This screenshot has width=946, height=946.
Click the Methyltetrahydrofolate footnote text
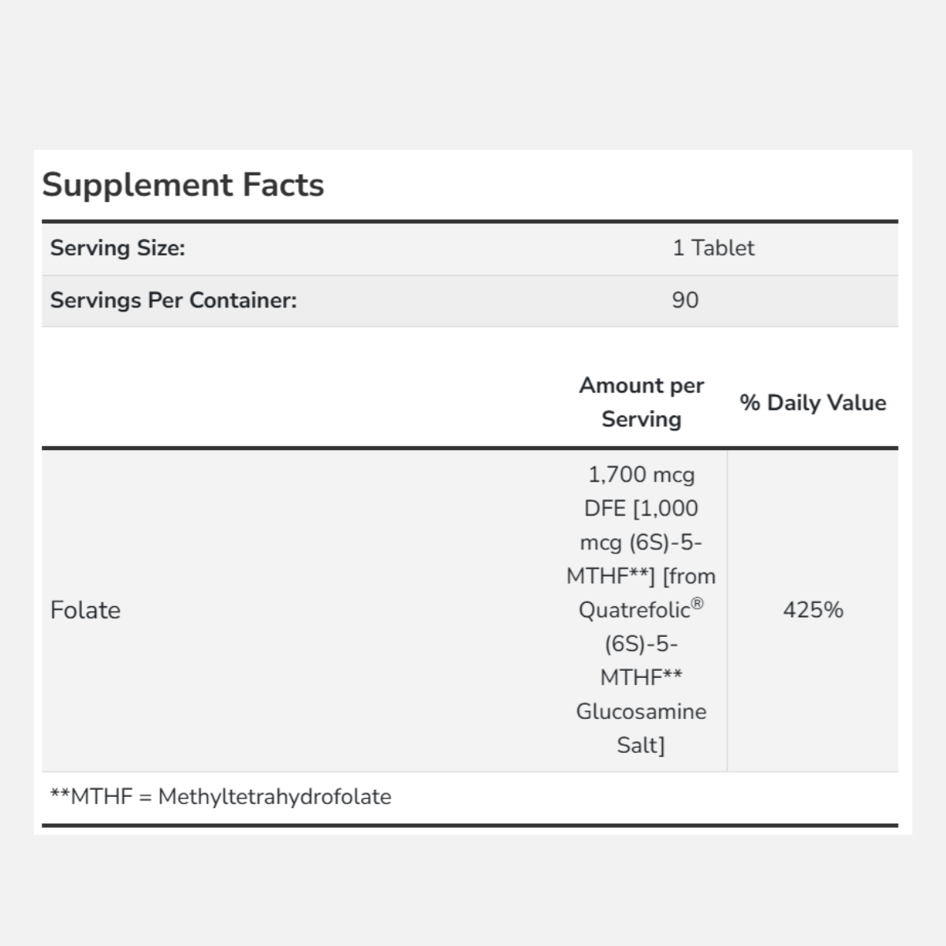(274, 797)
